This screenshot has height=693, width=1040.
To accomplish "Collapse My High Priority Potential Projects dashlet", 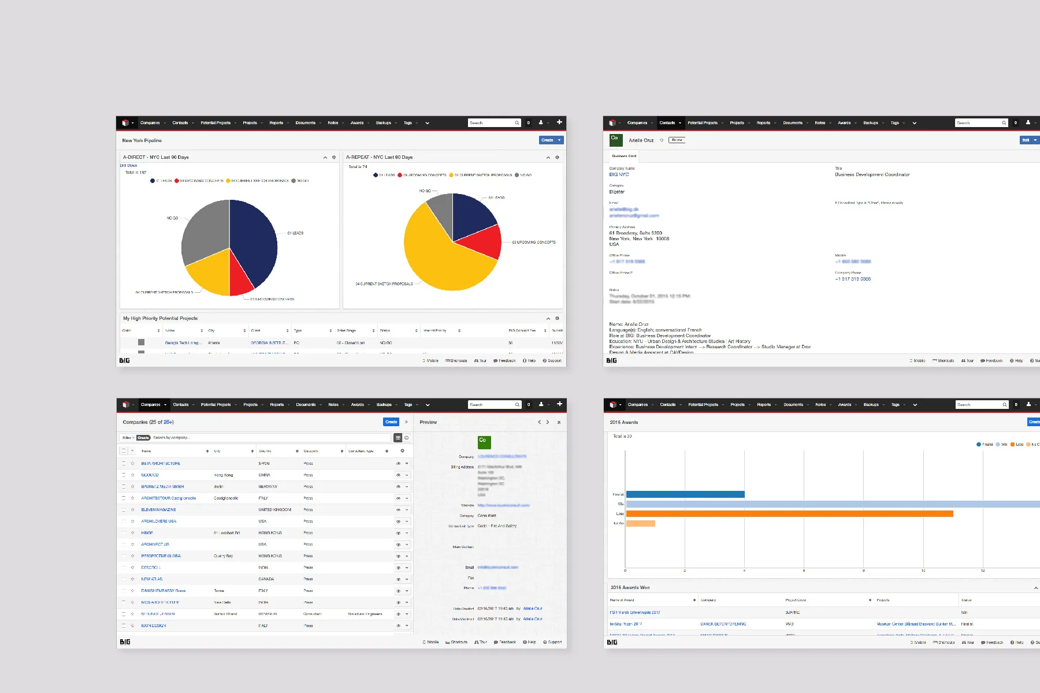I will coord(548,318).
